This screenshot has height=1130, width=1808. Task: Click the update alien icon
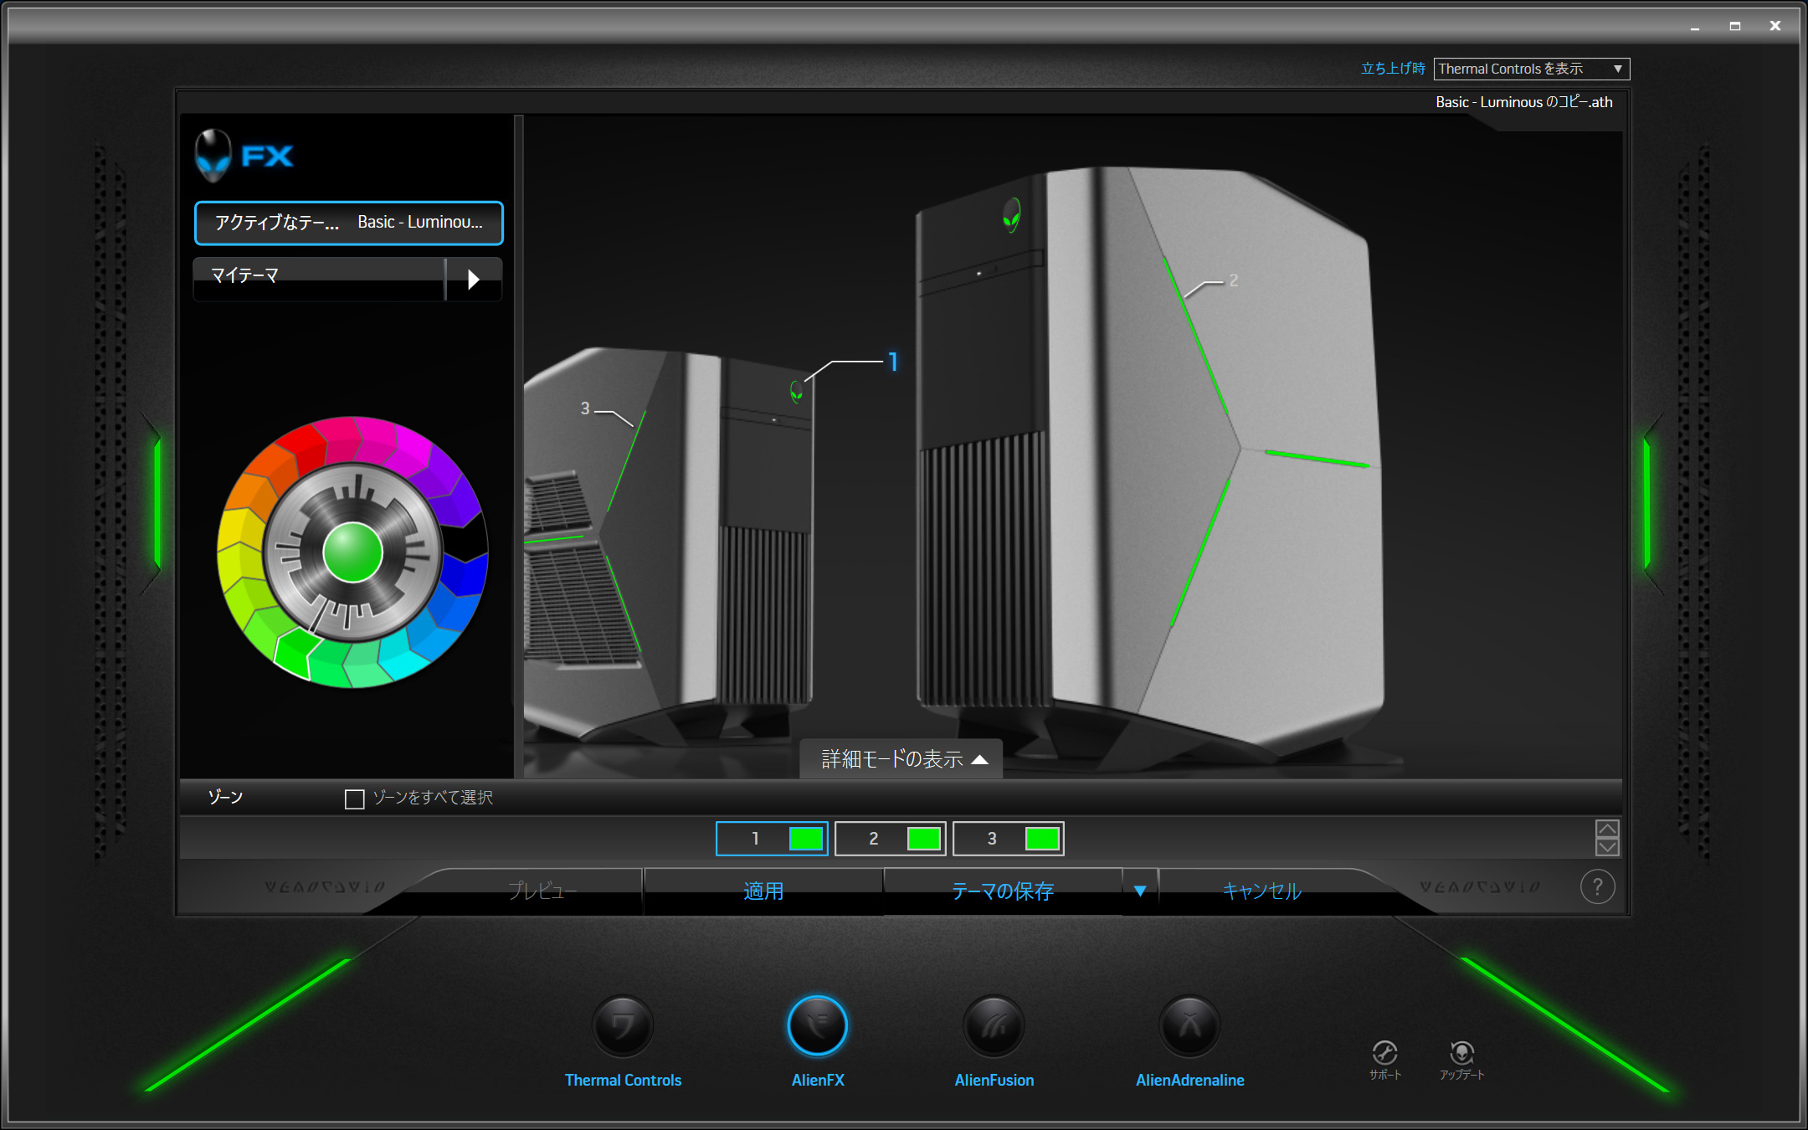[1461, 1053]
